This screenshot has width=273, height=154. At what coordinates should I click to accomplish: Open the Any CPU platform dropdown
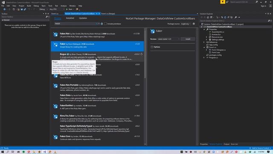(x=57, y=9)
